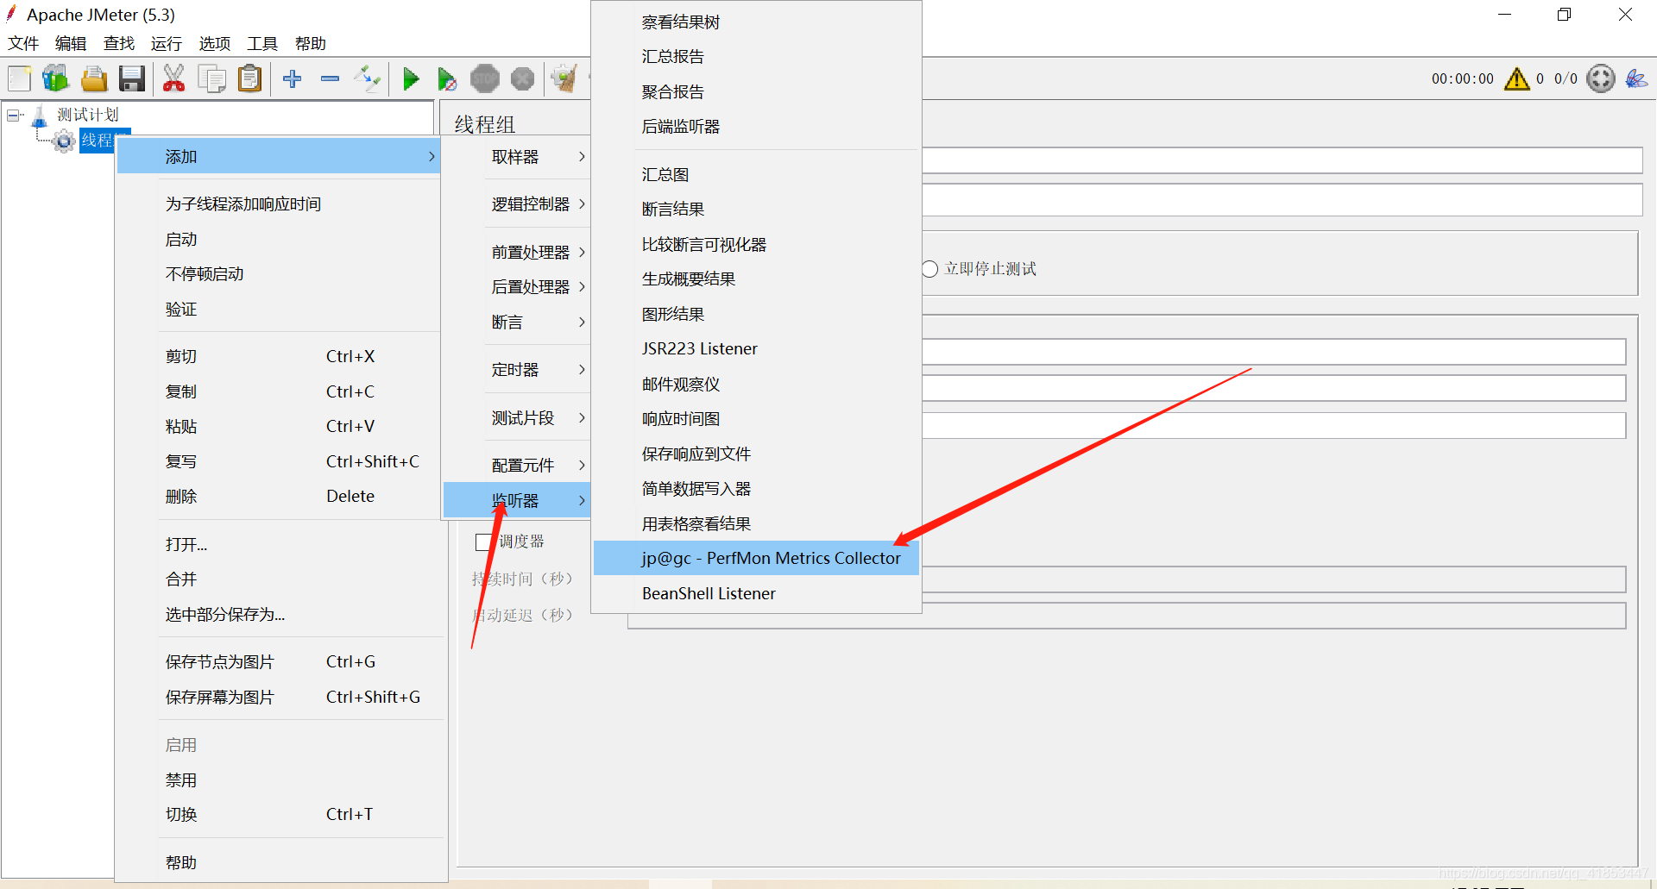Image resolution: width=1657 pixels, height=889 pixels.
Task: Expand the 添加 submenu
Action: tap(278, 156)
